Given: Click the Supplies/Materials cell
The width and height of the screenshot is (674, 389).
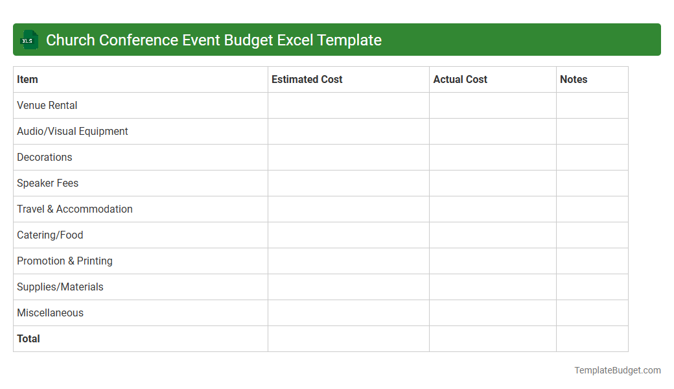Looking at the screenshot, I should 60,287.
